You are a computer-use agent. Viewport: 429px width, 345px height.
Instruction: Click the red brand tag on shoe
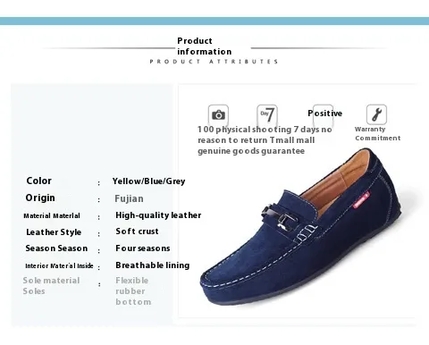click(x=361, y=200)
